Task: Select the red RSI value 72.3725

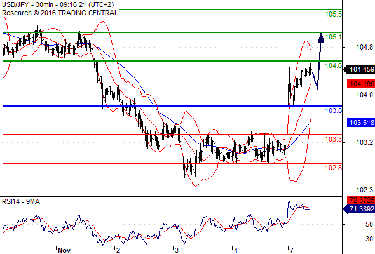Action: (x=361, y=200)
